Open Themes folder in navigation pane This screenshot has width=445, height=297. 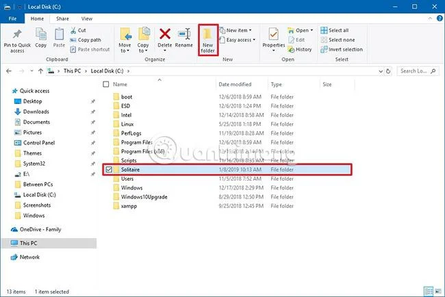pos(28,153)
